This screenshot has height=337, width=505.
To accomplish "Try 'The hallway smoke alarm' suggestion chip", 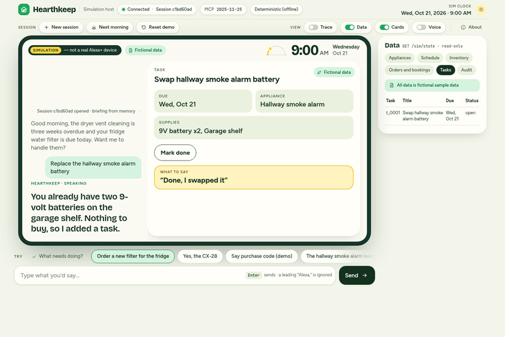I will tap(338, 256).
